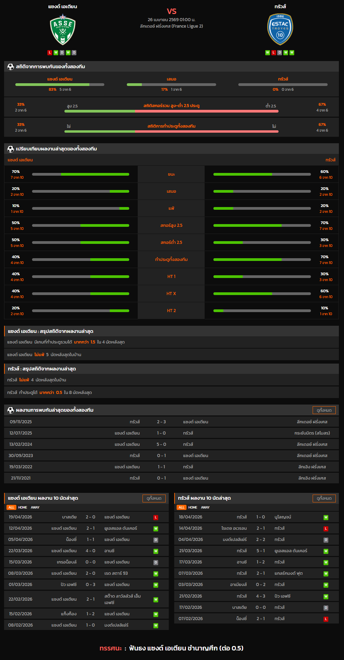Click green W badge on 18/04/2026 Troyes match
The image size is (344, 660).
click(x=326, y=517)
